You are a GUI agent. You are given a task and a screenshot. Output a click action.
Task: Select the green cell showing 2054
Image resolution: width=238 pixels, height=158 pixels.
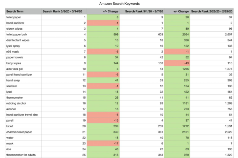(178, 34)
